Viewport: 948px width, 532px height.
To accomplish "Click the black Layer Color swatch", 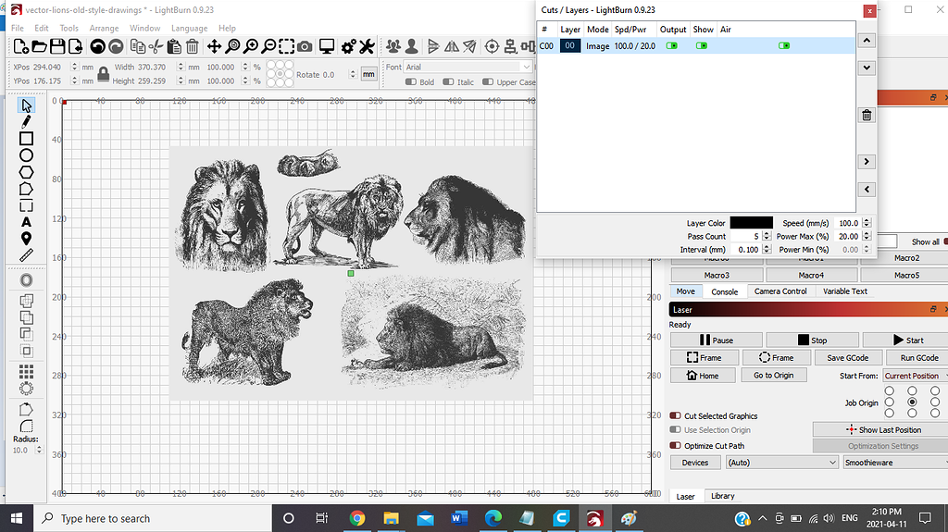I will pos(751,223).
